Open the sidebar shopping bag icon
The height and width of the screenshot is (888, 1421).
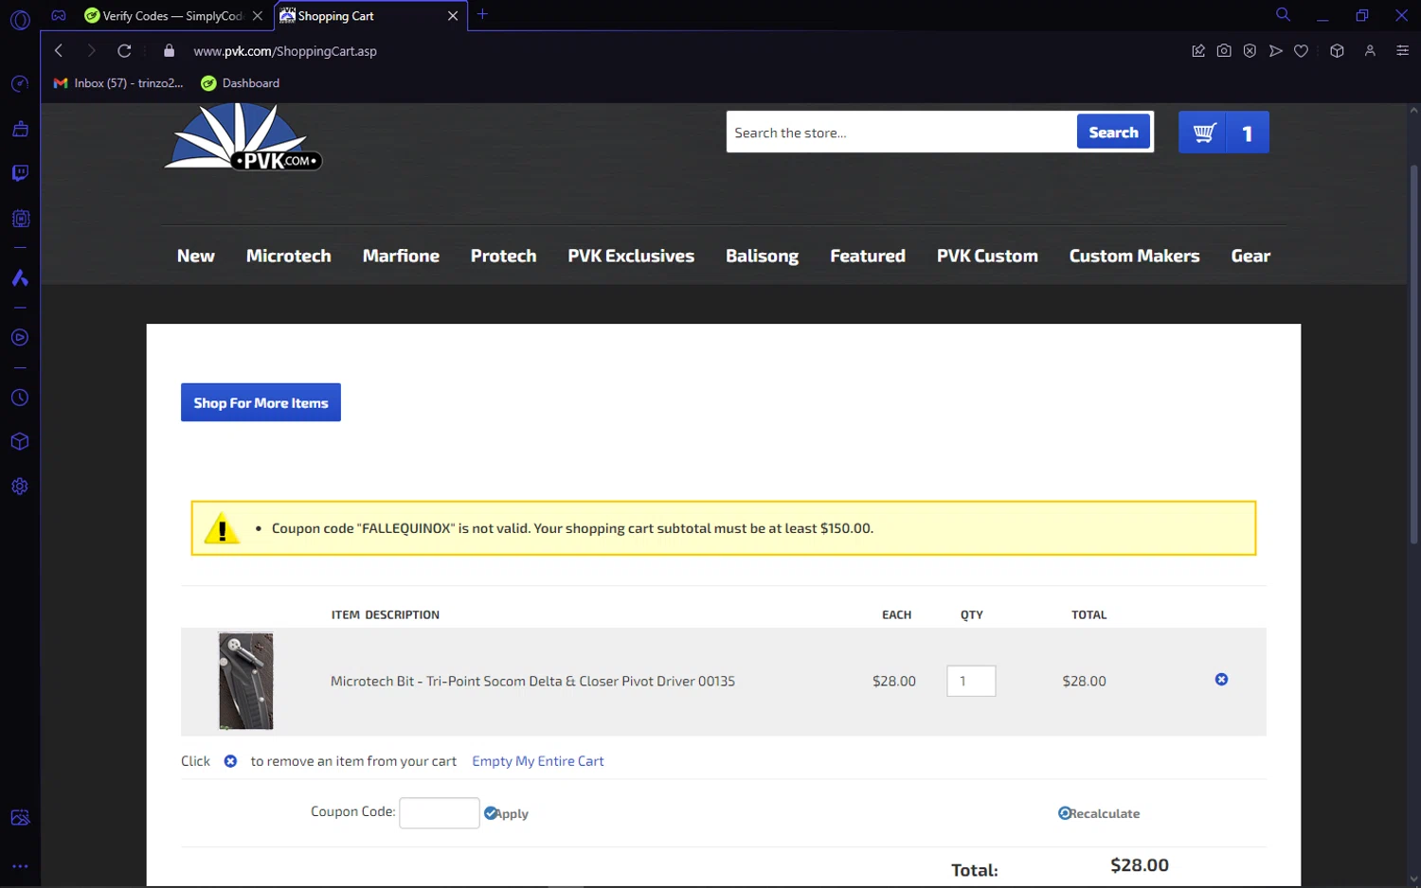(x=20, y=129)
